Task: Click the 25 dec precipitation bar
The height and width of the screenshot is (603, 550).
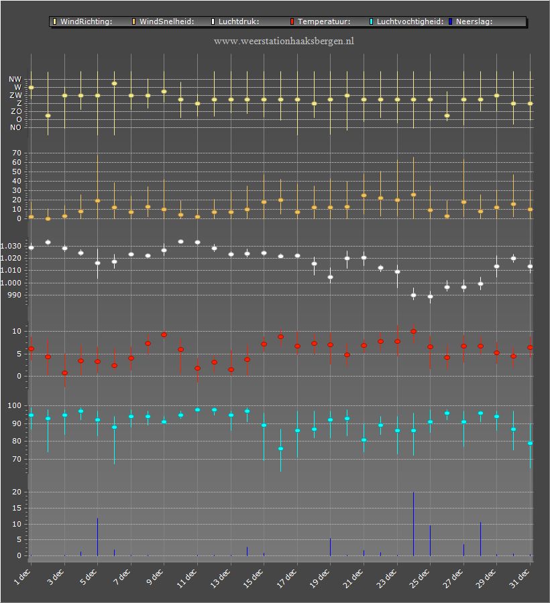Action: (x=431, y=540)
